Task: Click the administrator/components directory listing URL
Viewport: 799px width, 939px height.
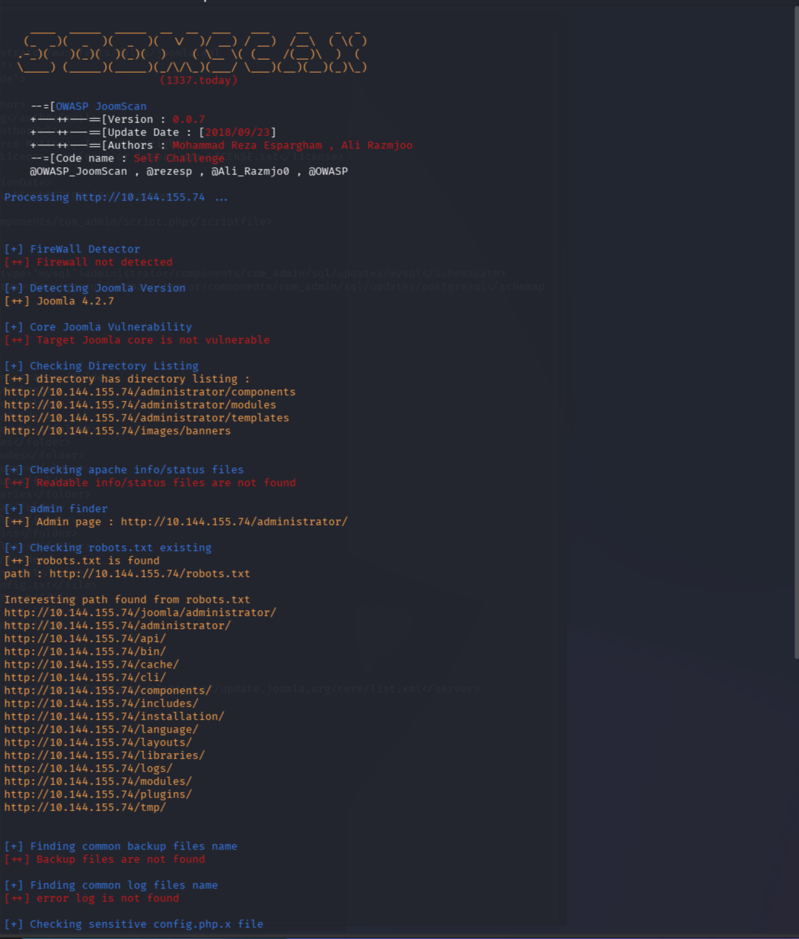Action: 150,392
